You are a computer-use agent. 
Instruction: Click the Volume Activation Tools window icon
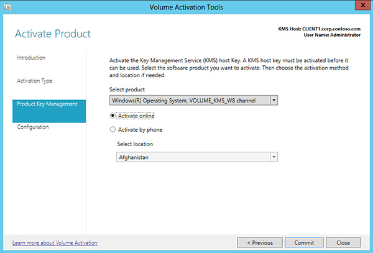click(x=9, y=7)
